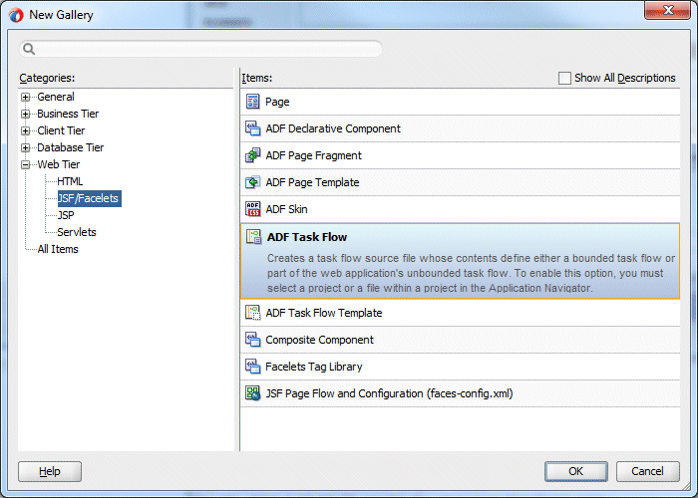Enable Show All Descriptions checkbox
The image size is (698, 498).
tap(564, 79)
